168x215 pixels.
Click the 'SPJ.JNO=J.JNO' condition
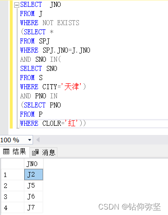pyautogui.click(x=67, y=50)
